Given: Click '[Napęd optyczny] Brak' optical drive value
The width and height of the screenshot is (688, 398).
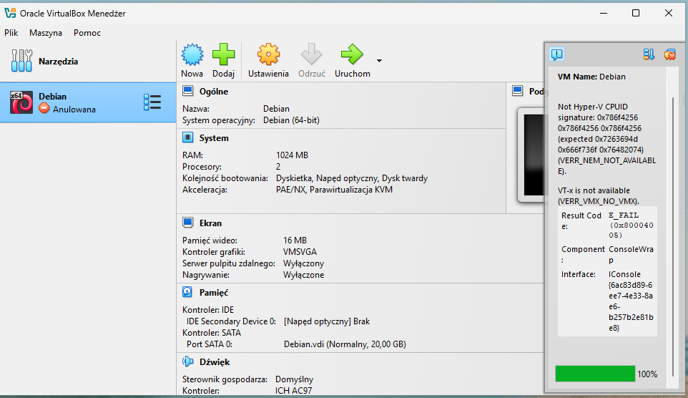Looking at the screenshot, I should pyautogui.click(x=327, y=321).
